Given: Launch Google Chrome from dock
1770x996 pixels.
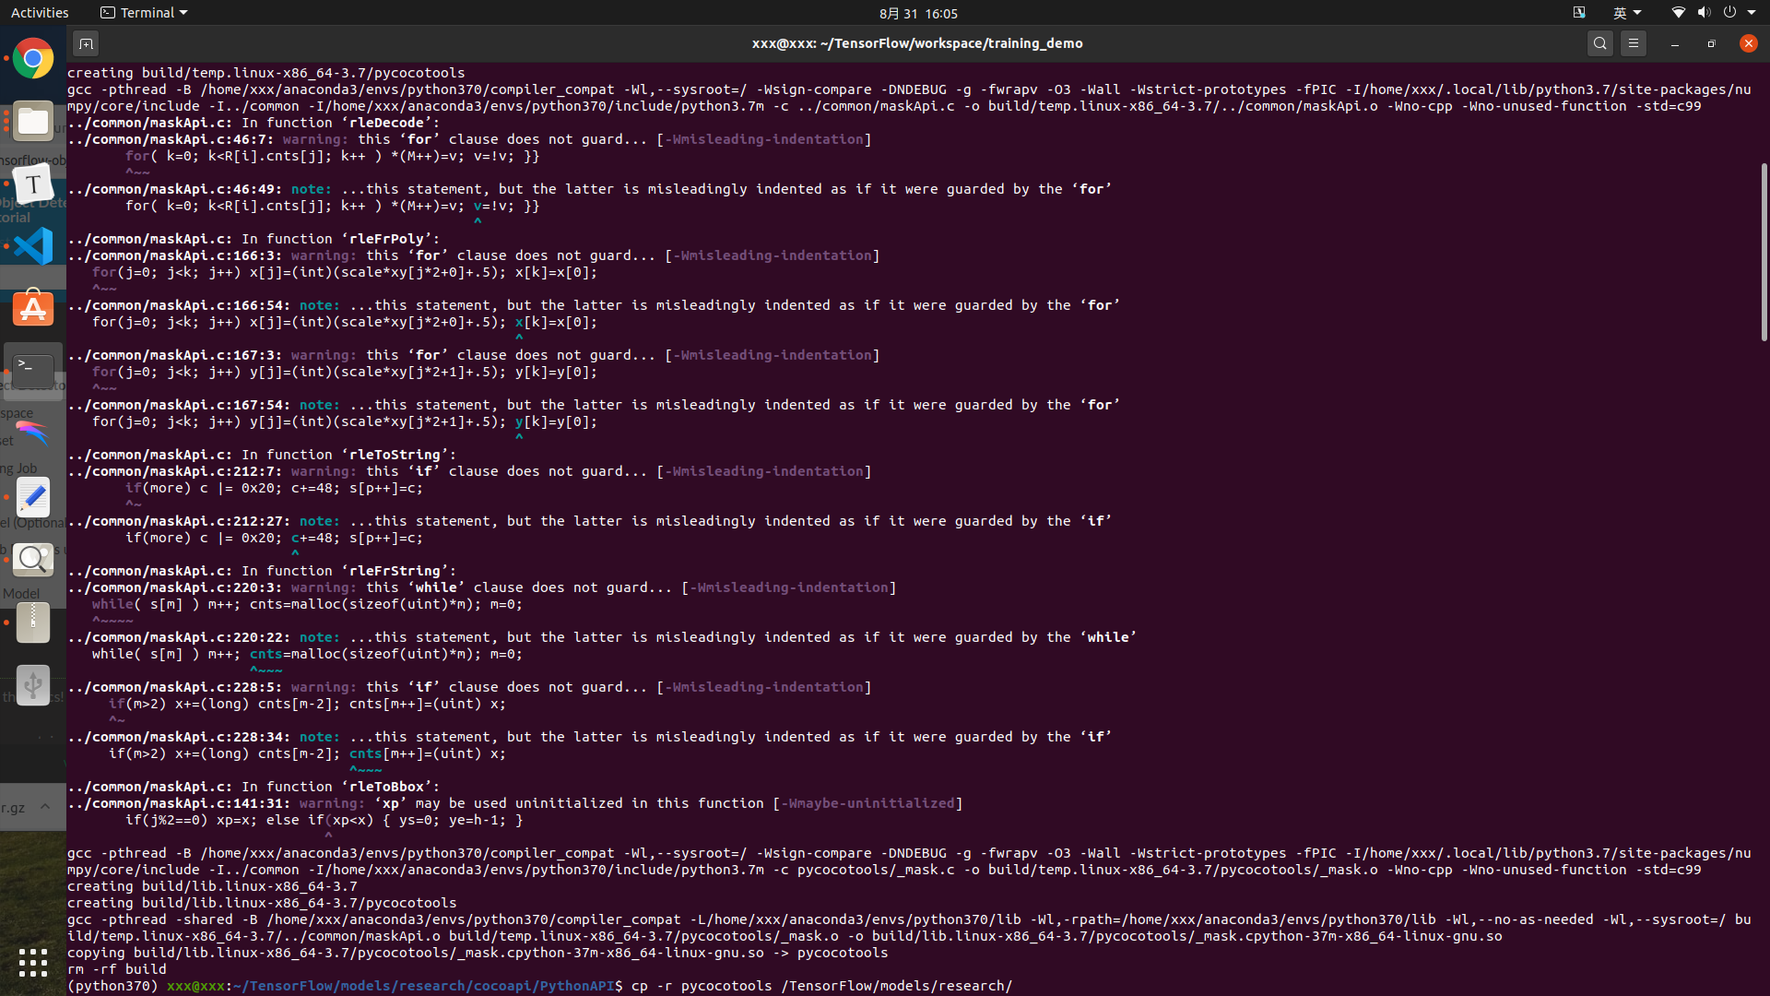Looking at the screenshot, I should tap(33, 59).
